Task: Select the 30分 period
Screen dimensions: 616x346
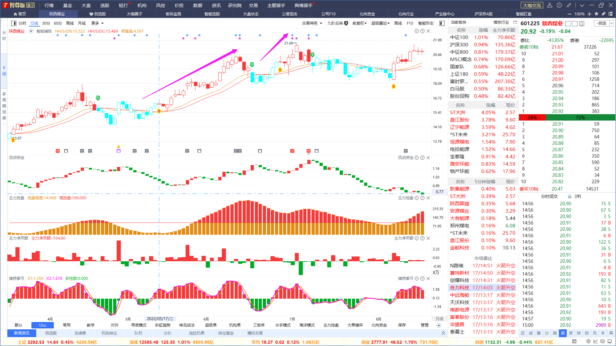Action: 46,23
